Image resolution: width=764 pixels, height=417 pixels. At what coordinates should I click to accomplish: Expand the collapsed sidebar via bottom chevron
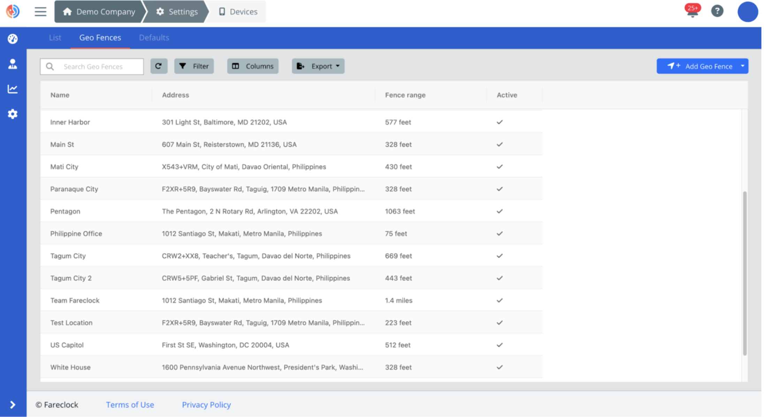point(13,404)
